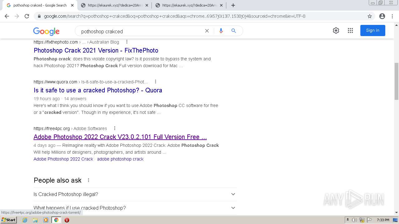Clear the search box with the X
The image size is (399, 224).
click(207, 31)
